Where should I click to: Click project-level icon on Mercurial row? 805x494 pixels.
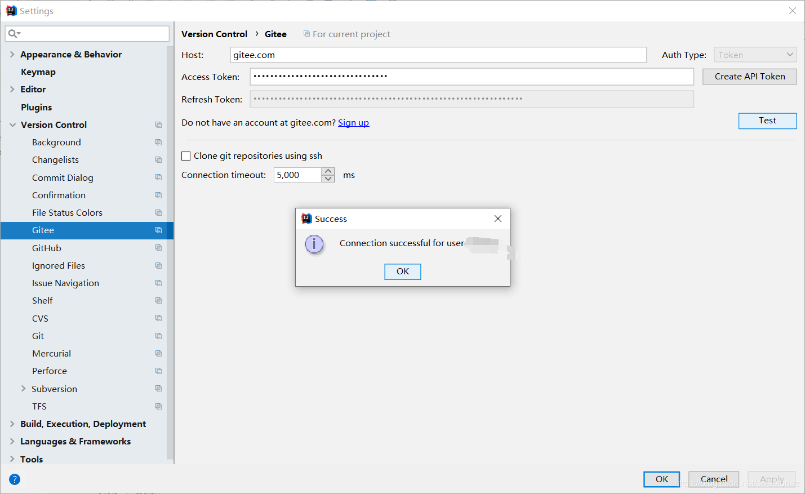[158, 353]
